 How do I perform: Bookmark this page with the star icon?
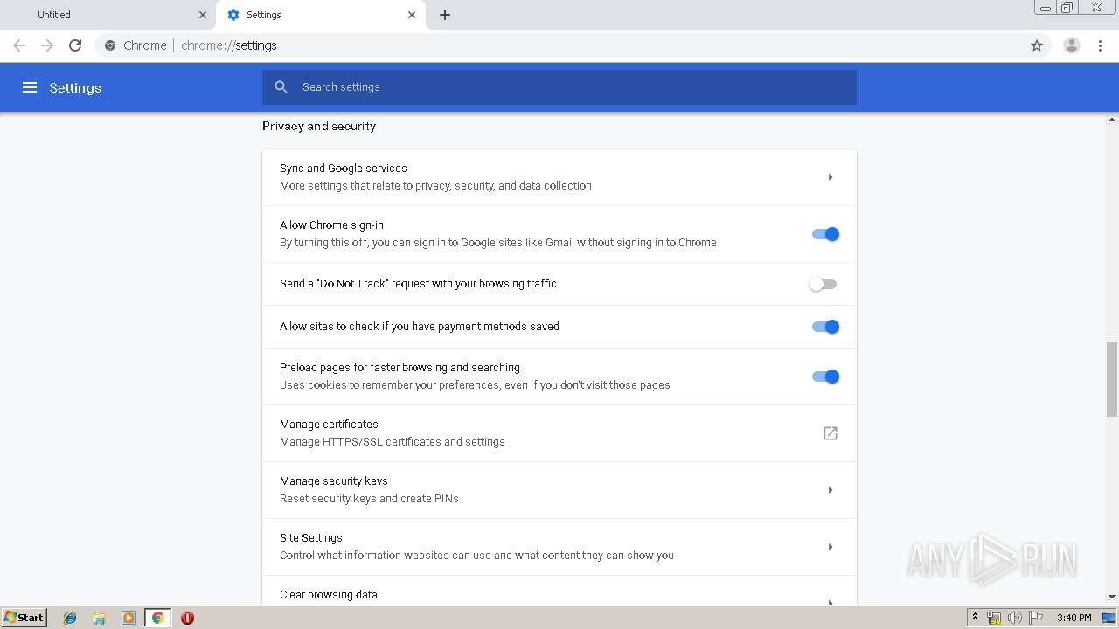[x=1037, y=45]
